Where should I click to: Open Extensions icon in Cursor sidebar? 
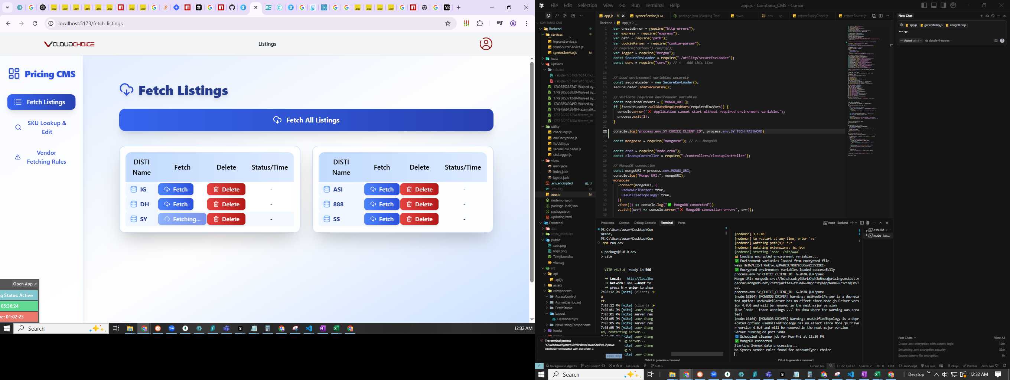pos(573,16)
